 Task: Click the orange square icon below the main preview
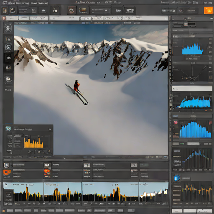(7, 172)
